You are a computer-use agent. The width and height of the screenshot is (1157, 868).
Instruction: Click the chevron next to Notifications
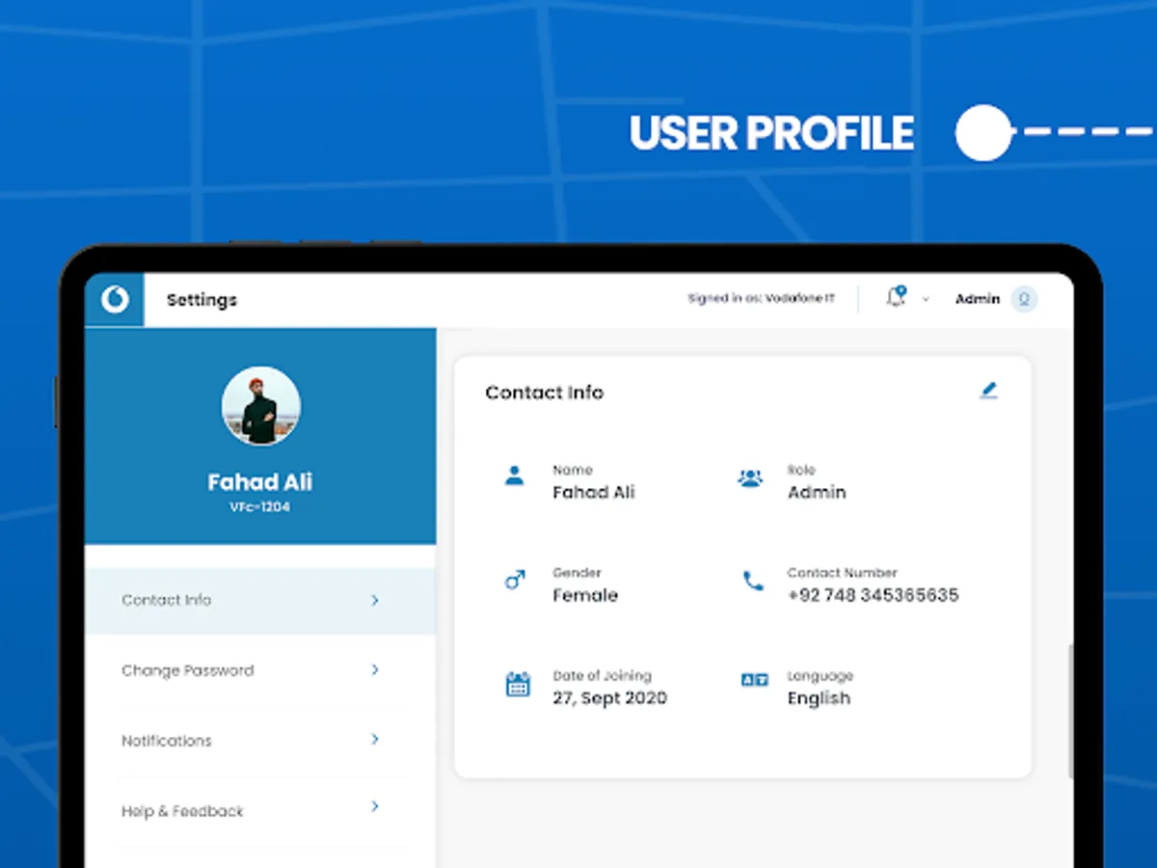pos(375,739)
